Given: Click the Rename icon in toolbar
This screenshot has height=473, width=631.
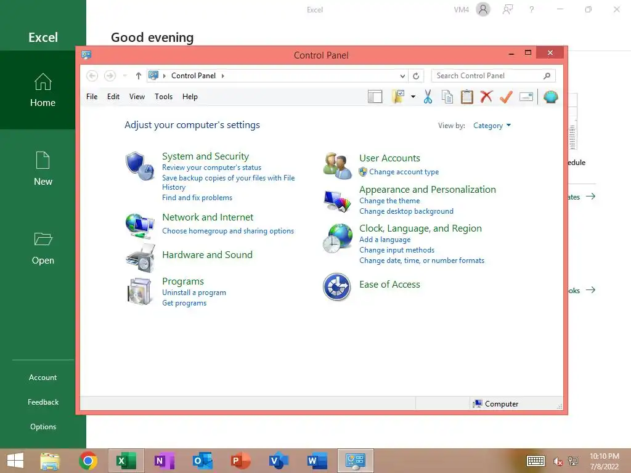Looking at the screenshot, I should 526,97.
